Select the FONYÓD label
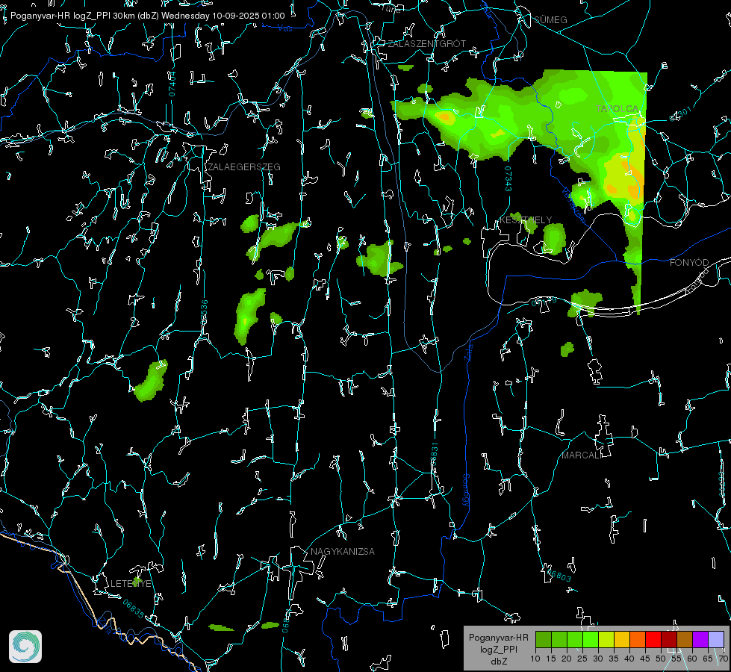 (689, 263)
